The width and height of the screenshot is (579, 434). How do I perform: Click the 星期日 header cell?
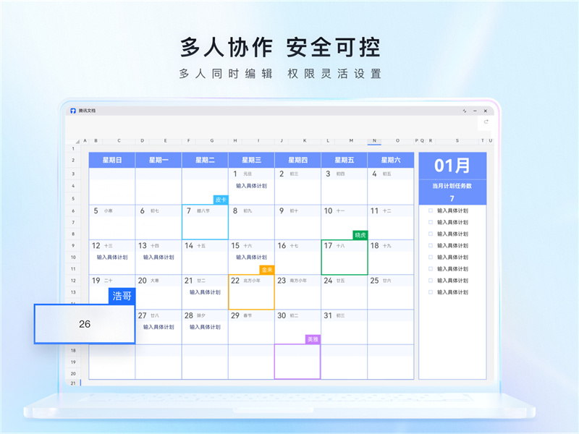click(111, 160)
